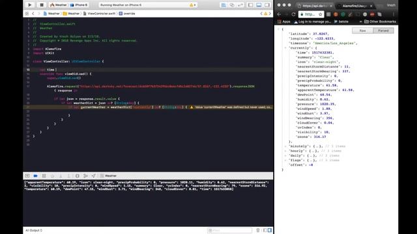Open Debug Memory Graph icon

pos(85,175)
